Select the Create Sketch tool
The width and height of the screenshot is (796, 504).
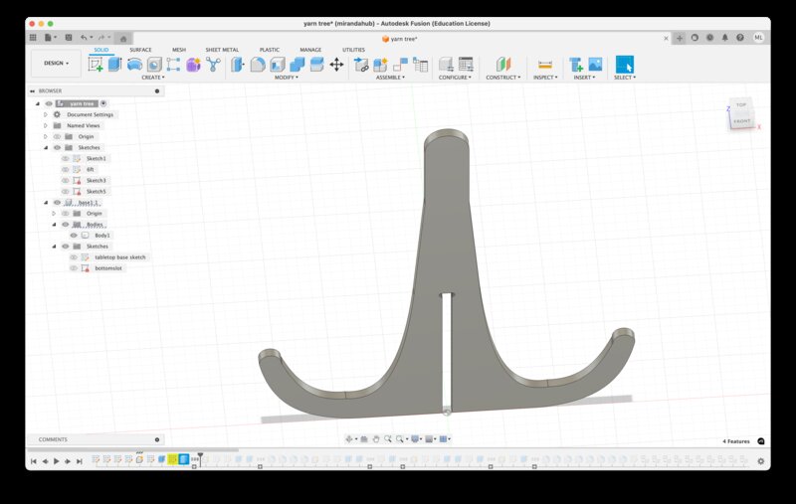[96, 65]
